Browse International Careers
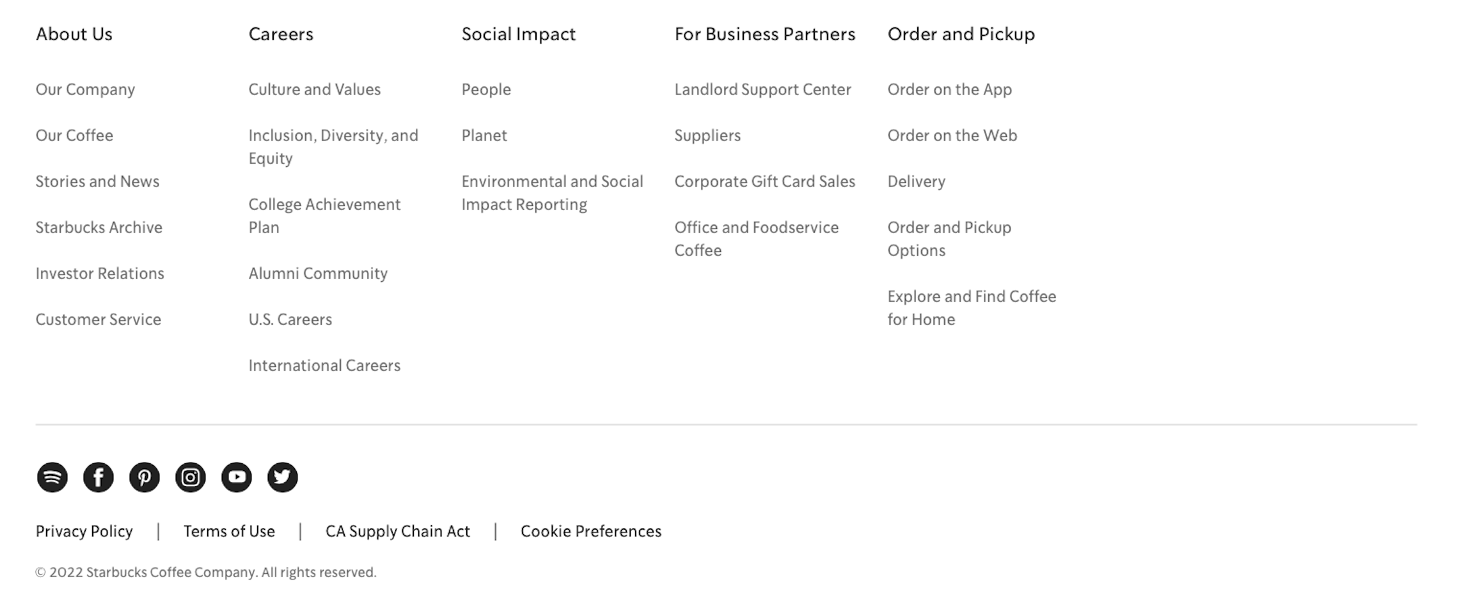Viewport: 1466px width, 593px height. tap(324, 366)
